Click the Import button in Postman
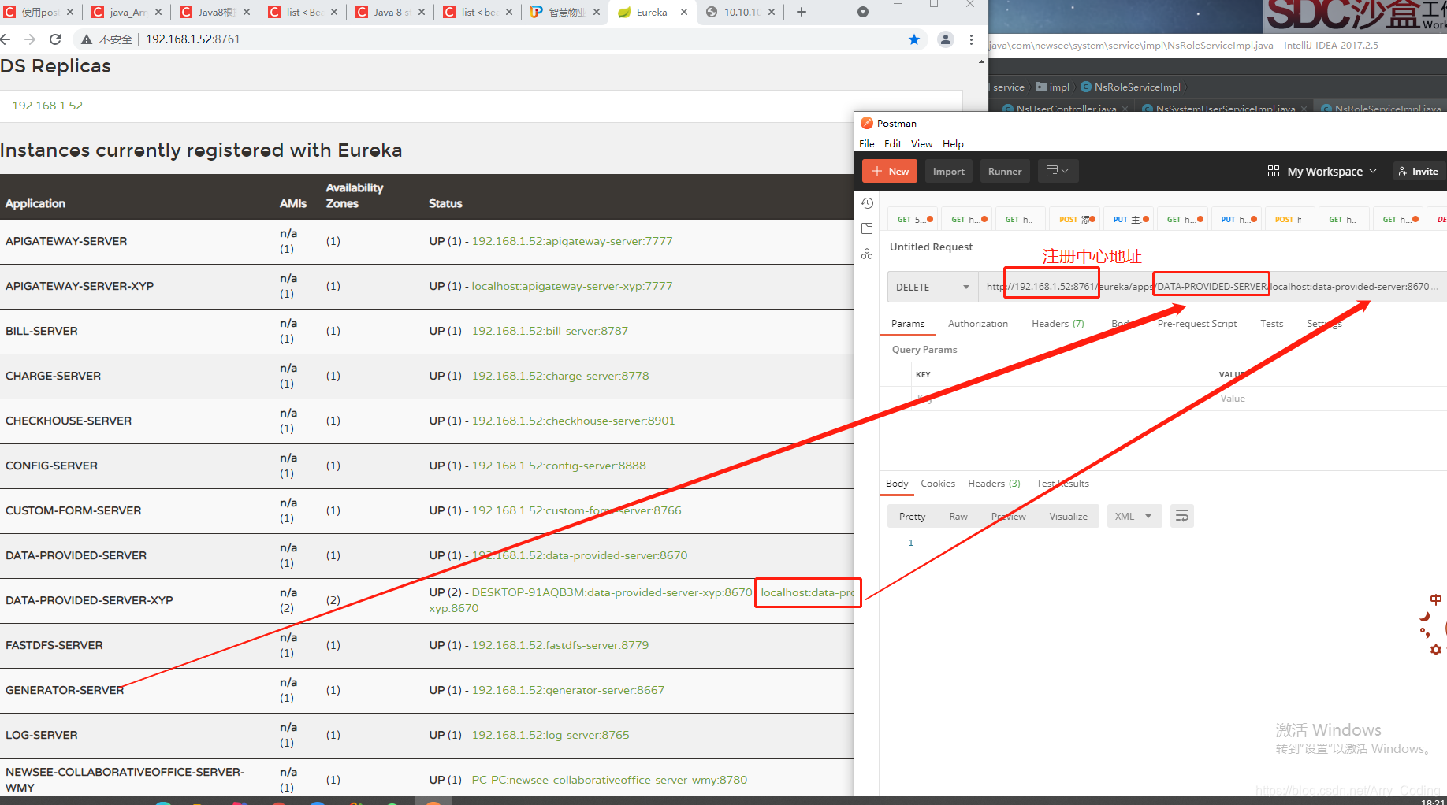Image resolution: width=1447 pixels, height=805 pixels. click(949, 171)
